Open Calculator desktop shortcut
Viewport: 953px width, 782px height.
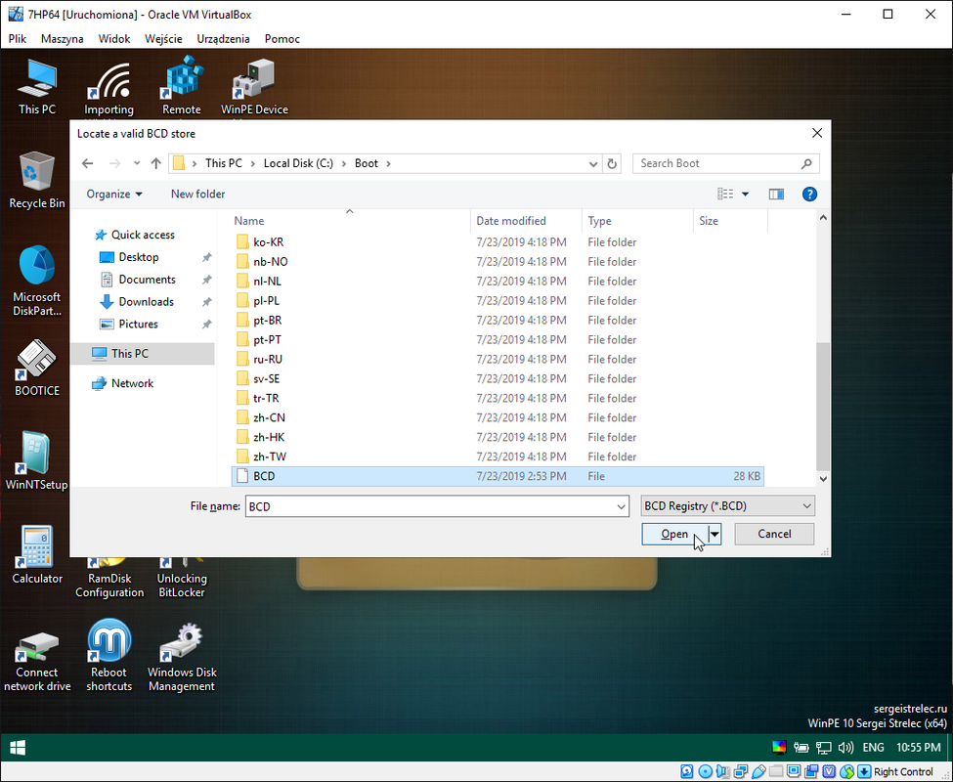point(37,555)
